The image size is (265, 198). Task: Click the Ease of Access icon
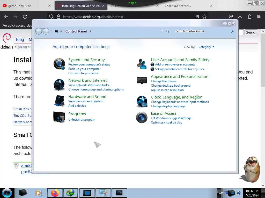(142, 118)
